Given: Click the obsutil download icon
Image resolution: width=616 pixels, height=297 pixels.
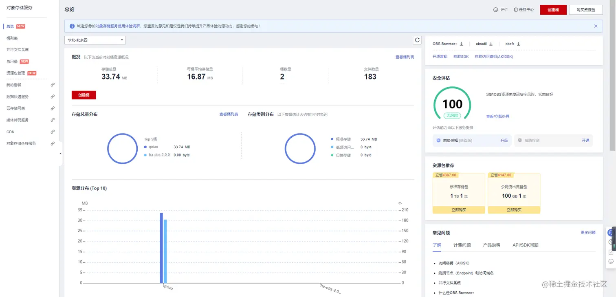Looking at the screenshot, I should (x=491, y=44).
